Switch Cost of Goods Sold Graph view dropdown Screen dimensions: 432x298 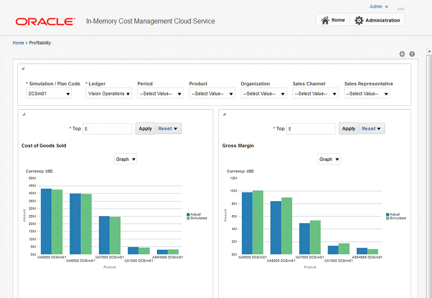click(125, 159)
